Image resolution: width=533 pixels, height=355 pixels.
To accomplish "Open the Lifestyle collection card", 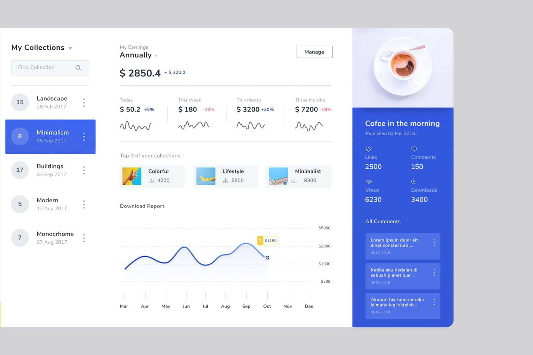I will [x=225, y=176].
